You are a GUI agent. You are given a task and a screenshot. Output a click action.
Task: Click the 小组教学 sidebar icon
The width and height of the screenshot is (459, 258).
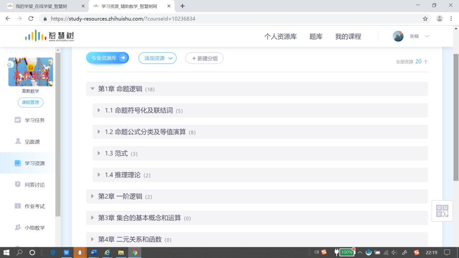18,228
